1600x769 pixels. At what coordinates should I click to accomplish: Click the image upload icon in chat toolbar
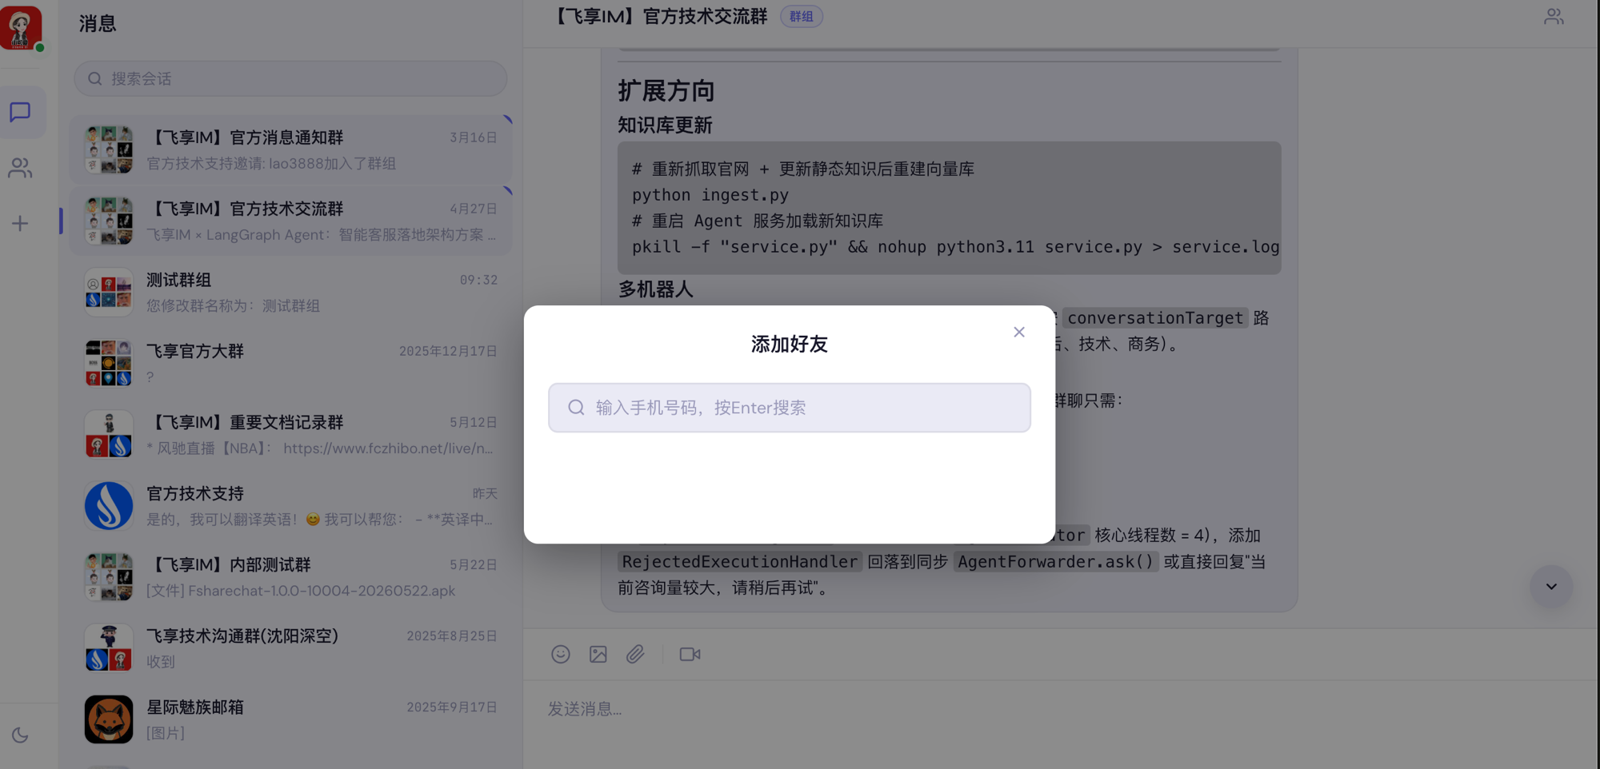[x=598, y=654]
